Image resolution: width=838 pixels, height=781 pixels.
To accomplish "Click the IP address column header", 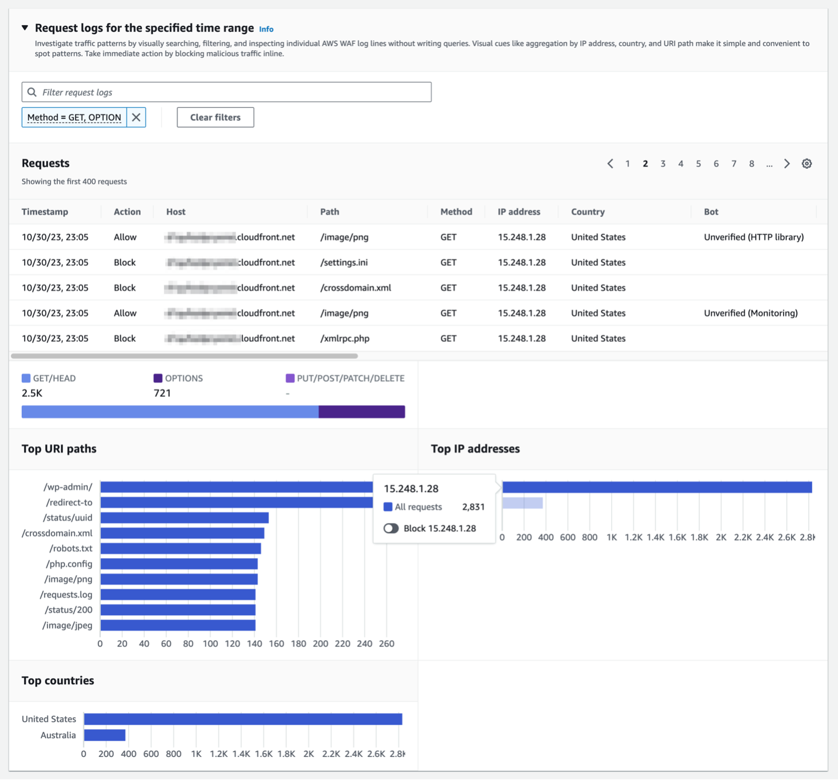I will coord(519,212).
